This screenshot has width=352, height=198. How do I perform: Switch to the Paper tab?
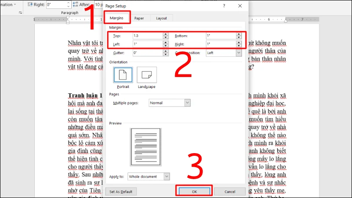[x=139, y=18]
